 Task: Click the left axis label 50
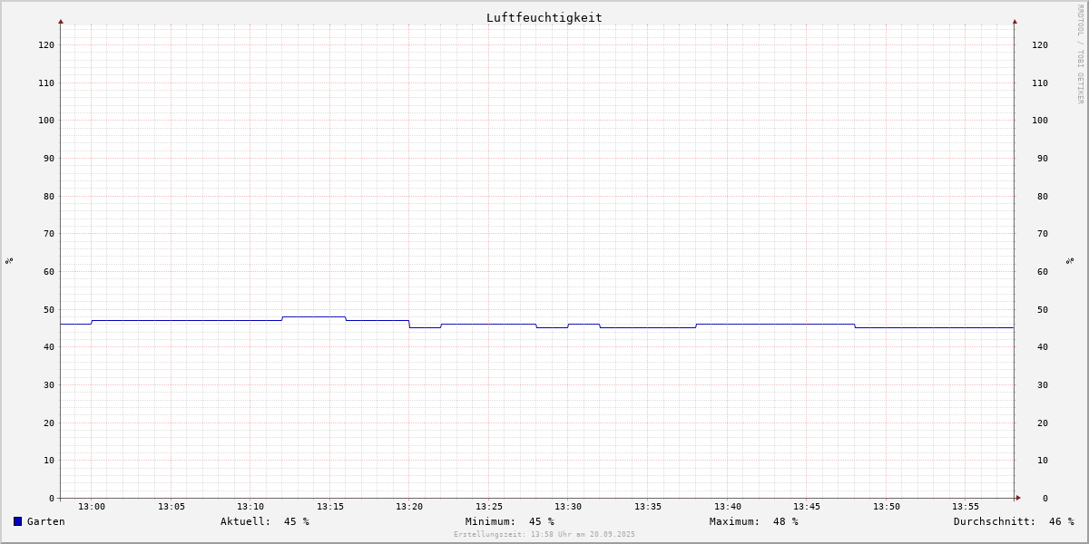(49, 309)
